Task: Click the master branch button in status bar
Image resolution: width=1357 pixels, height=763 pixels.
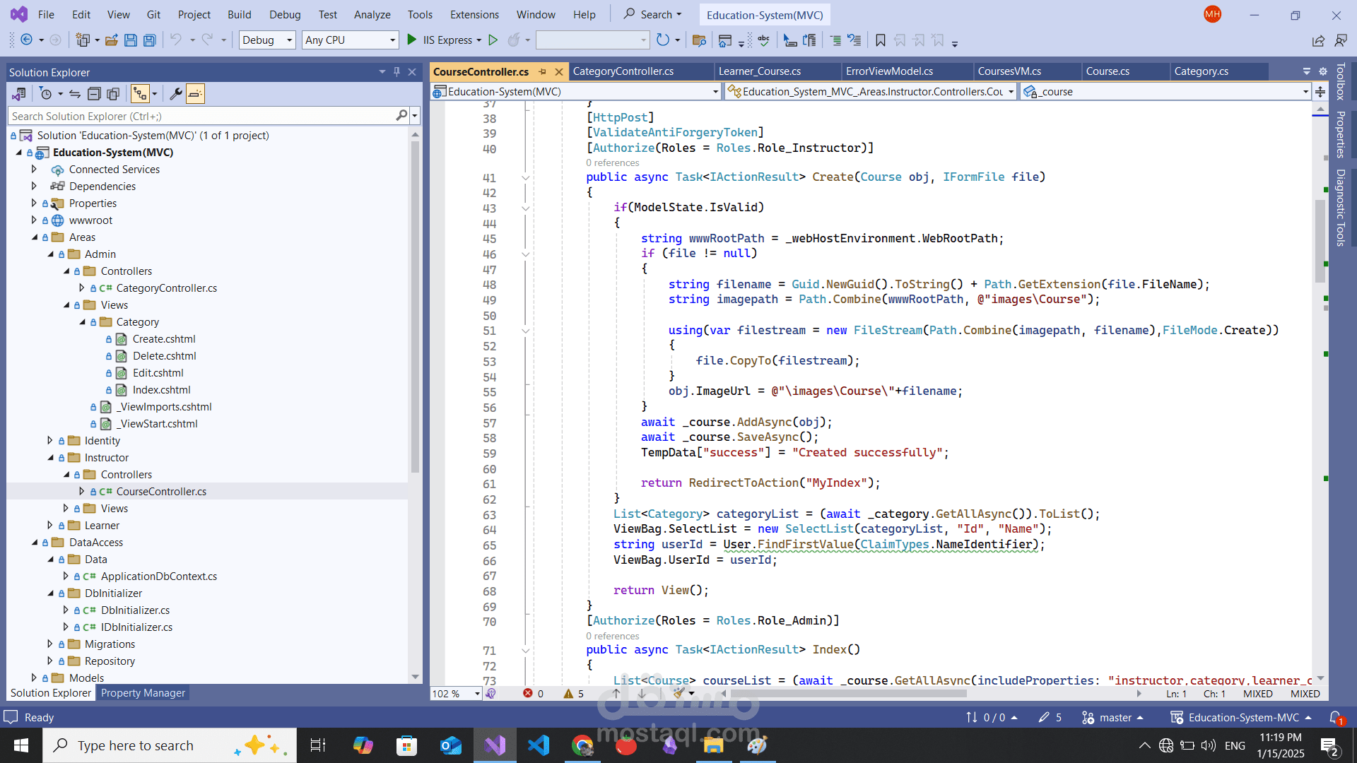Action: pos(1115,718)
